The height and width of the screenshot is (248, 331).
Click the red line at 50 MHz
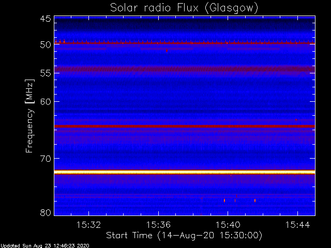185,43
